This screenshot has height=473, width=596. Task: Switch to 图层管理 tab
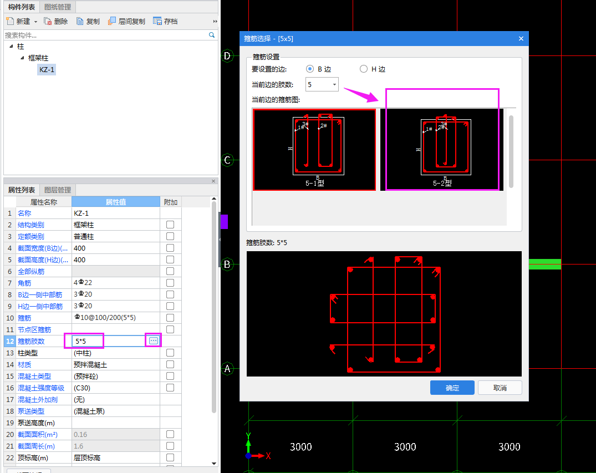(x=58, y=190)
